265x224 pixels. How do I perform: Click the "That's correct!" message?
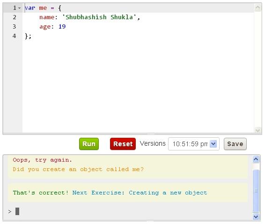coord(41,193)
